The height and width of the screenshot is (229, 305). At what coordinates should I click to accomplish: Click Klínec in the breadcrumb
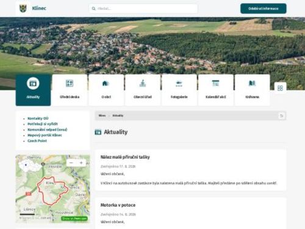click(102, 115)
